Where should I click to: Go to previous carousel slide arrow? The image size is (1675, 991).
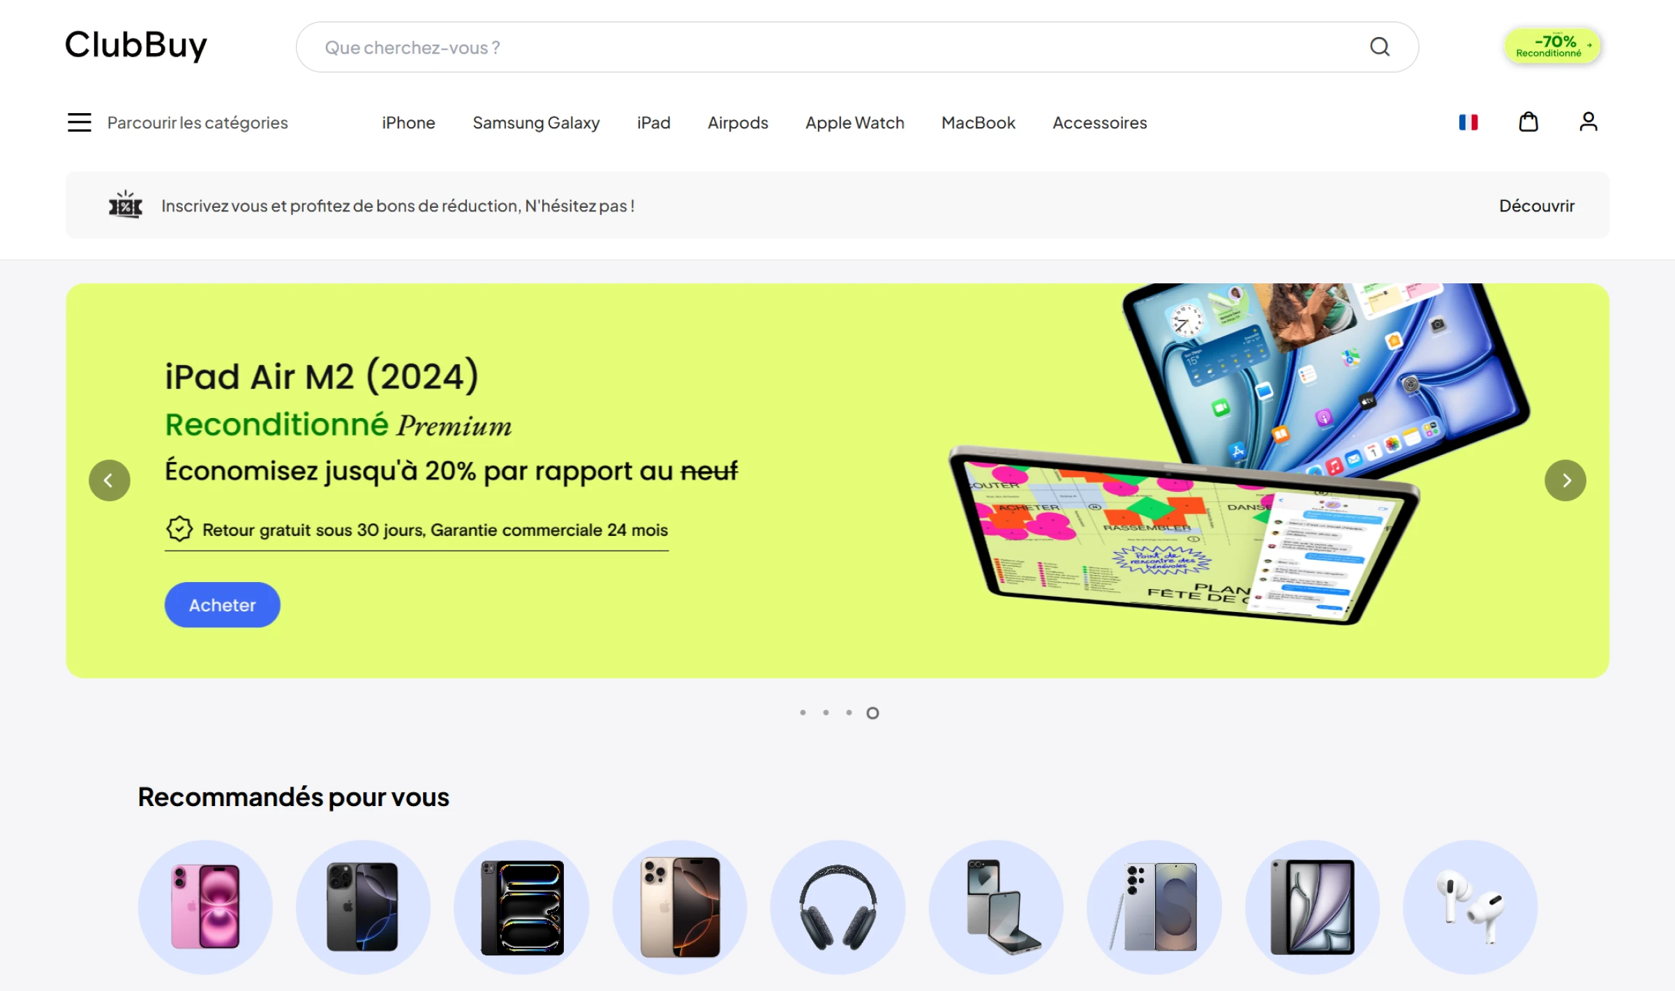coord(110,480)
